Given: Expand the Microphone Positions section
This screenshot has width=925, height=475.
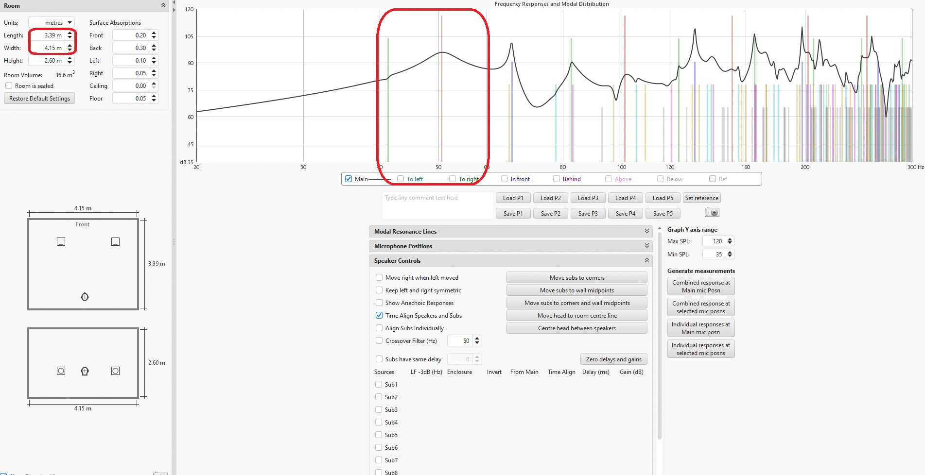Looking at the screenshot, I should [646, 246].
